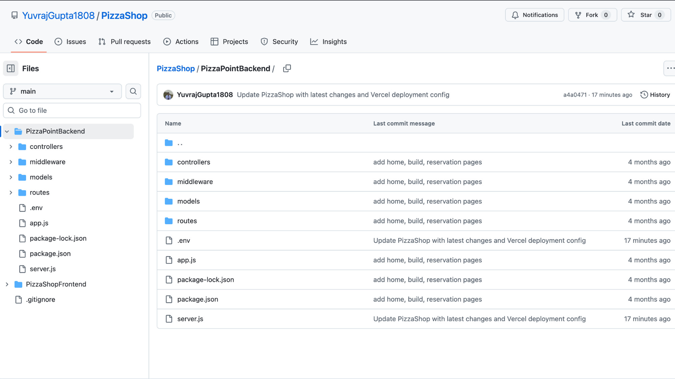Click the branch icon in the main selector
The height and width of the screenshot is (379, 675).
[x=13, y=91]
